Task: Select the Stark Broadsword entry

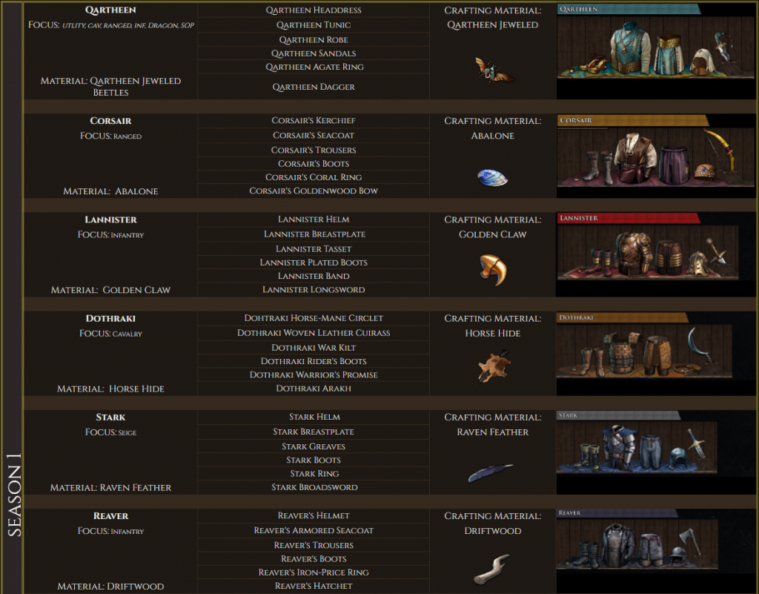Action: 314,487
